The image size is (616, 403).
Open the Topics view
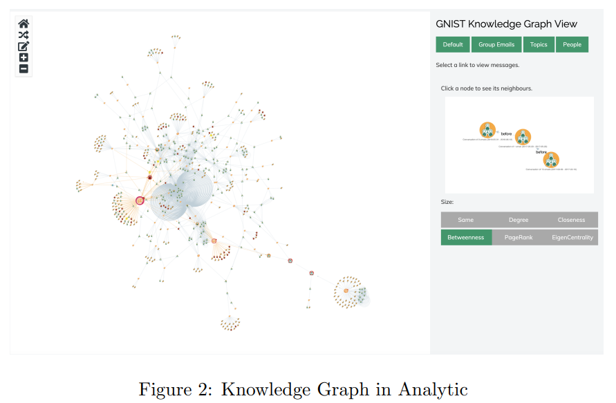(x=539, y=44)
